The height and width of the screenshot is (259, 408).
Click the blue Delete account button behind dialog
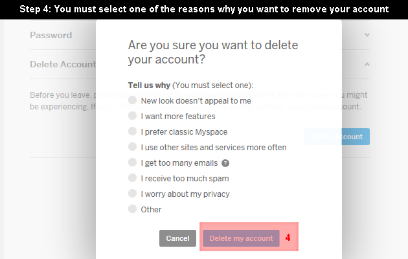coord(337,137)
